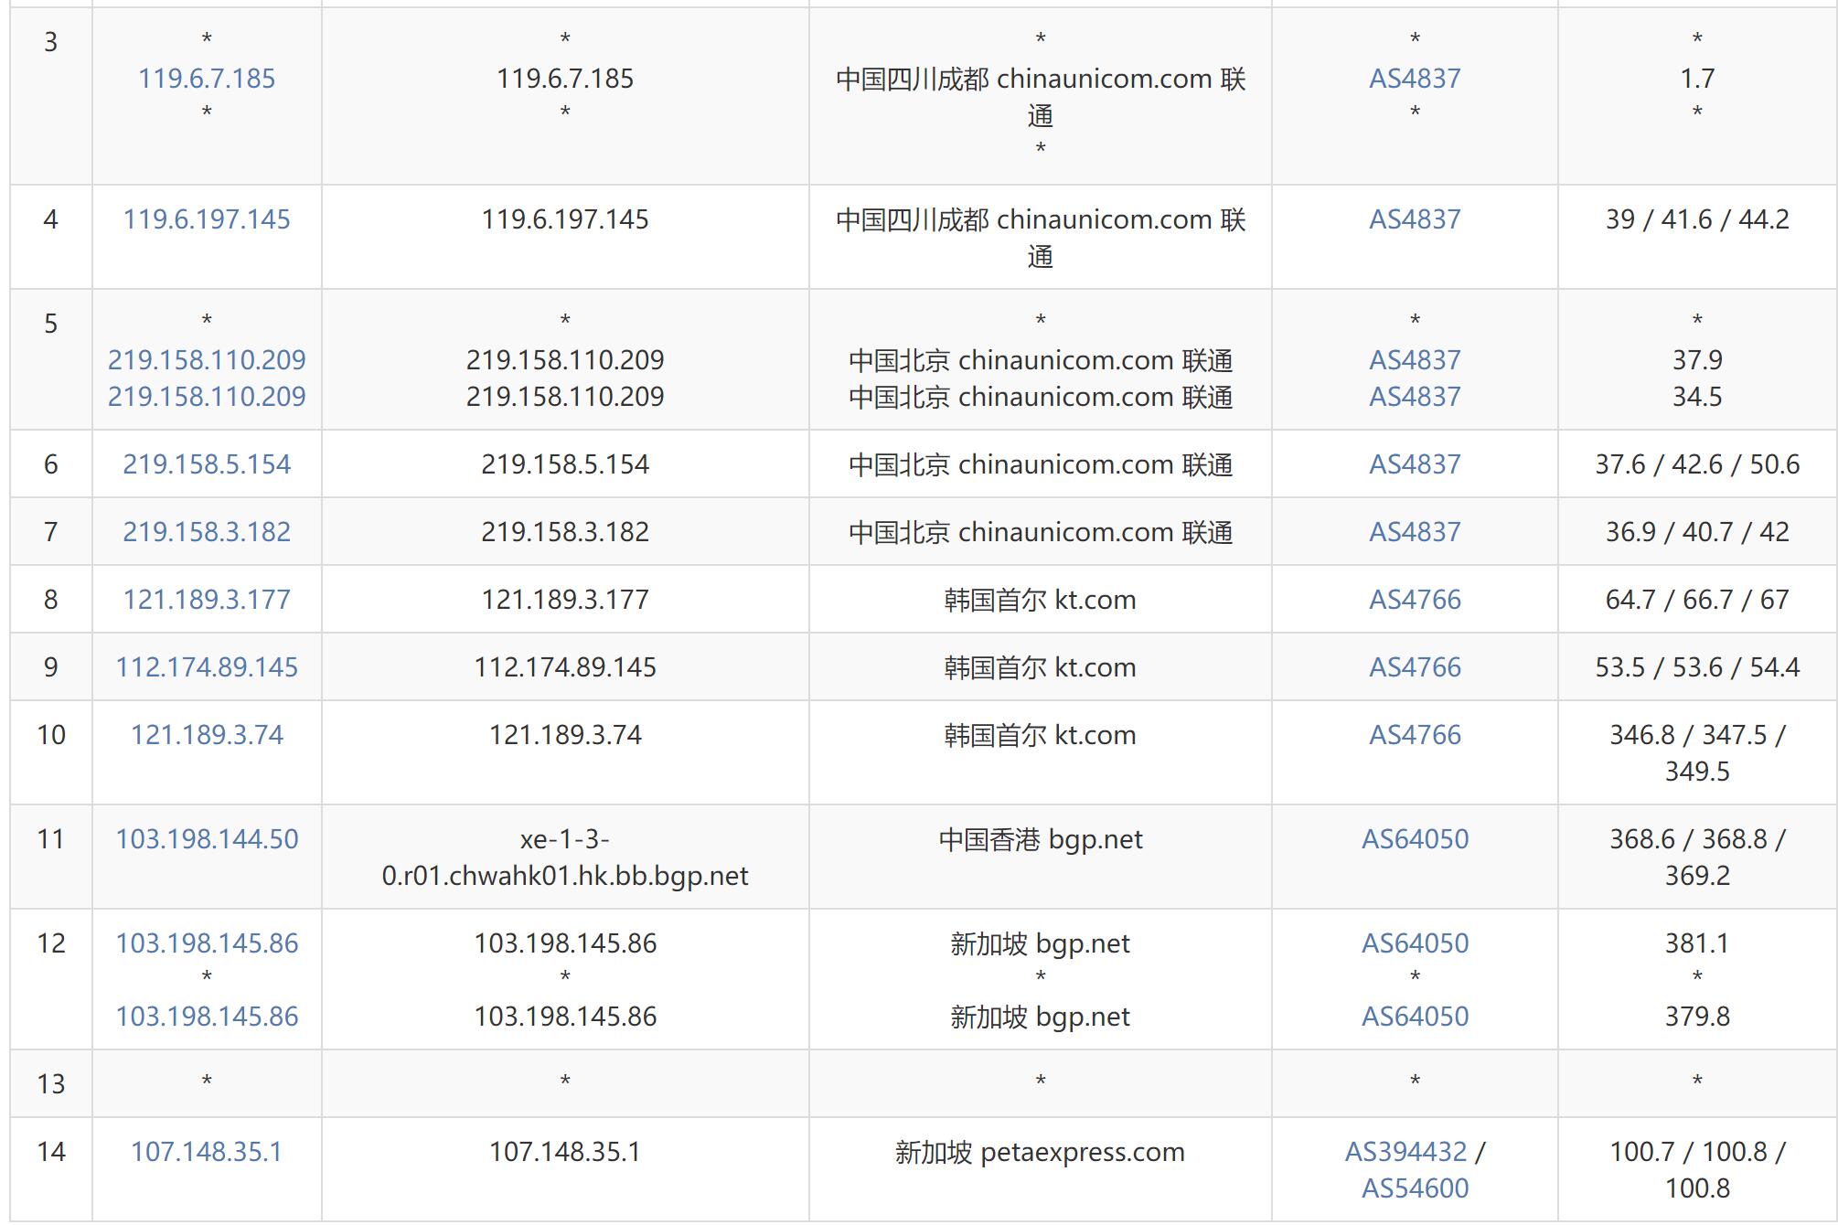Open the AS4837 link in hop 7 row
Image resolution: width=1838 pixels, height=1225 pixels.
tap(1415, 532)
